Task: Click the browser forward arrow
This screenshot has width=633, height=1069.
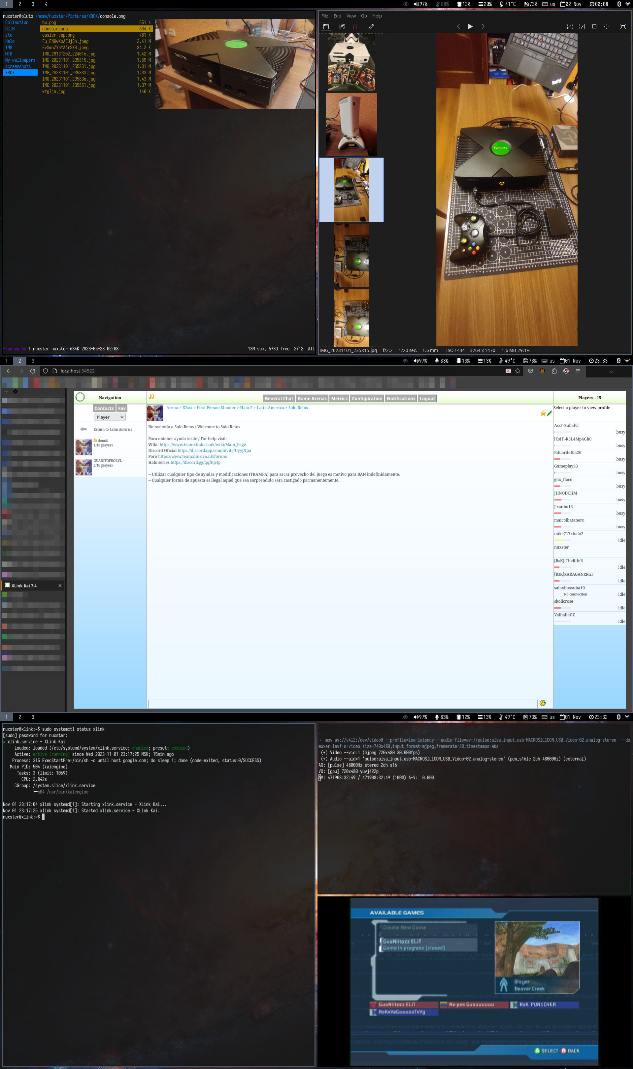Action: point(21,371)
